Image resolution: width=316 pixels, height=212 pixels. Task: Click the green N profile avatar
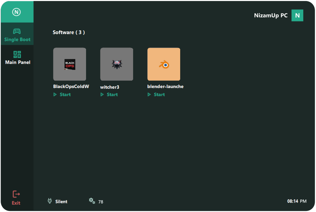(x=297, y=16)
